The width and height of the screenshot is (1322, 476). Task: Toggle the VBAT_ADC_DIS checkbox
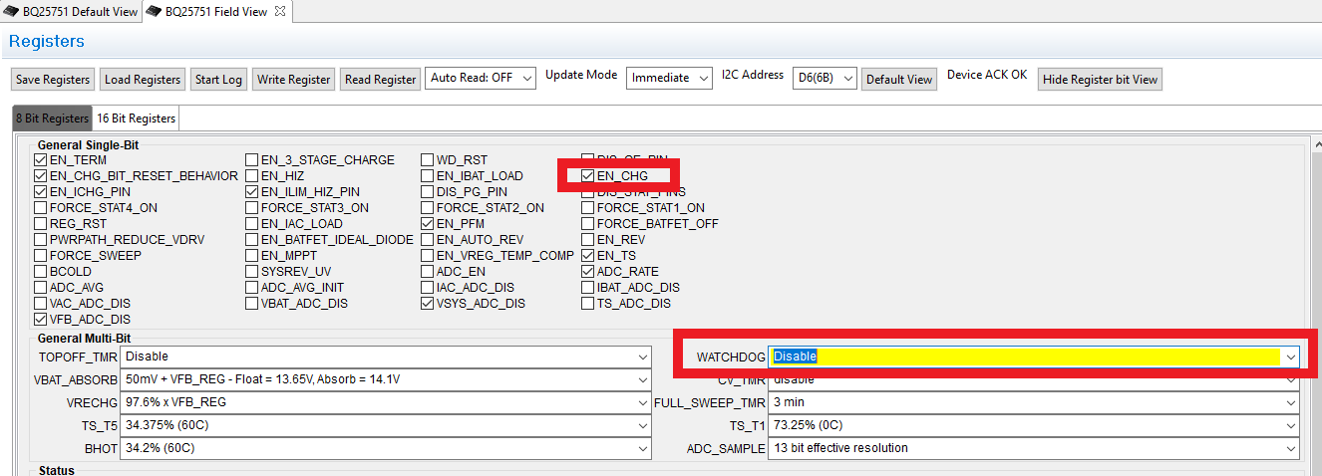click(x=252, y=304)
